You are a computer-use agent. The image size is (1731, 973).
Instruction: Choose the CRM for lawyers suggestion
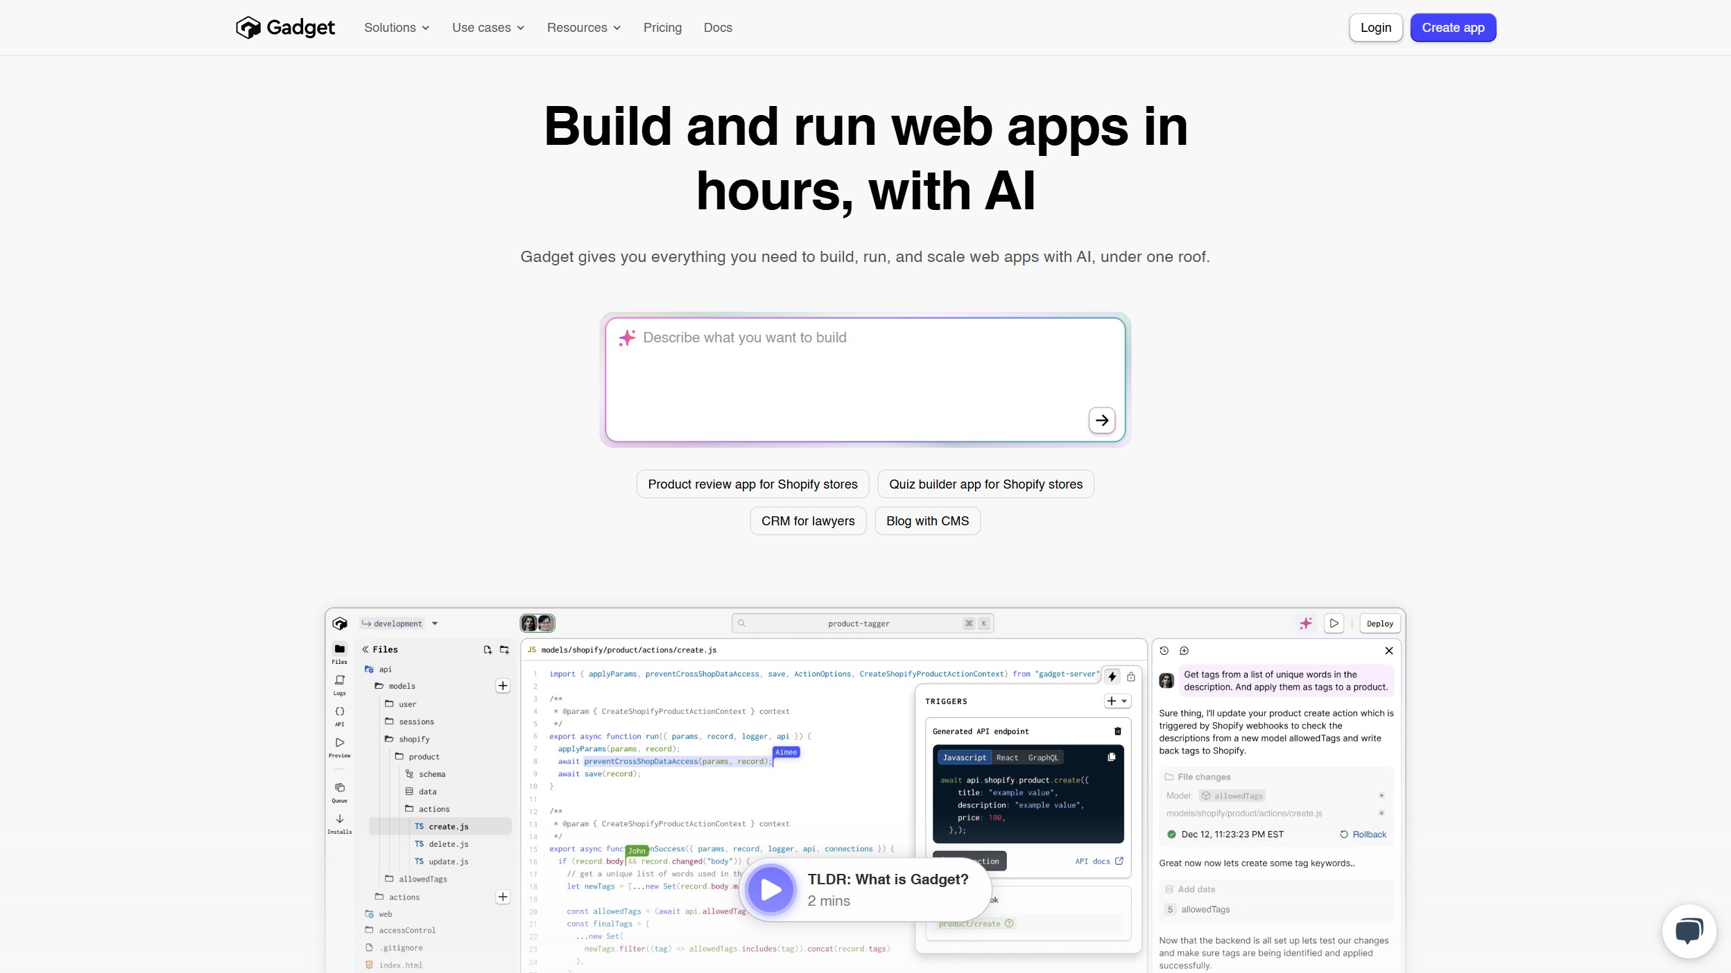pyautogui.click(x=808, y=520)
